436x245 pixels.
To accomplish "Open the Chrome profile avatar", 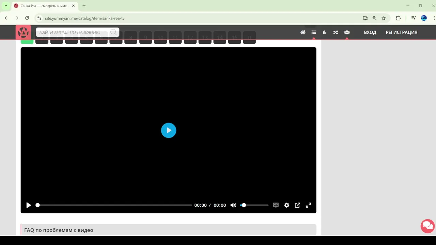I will [424, 18].
